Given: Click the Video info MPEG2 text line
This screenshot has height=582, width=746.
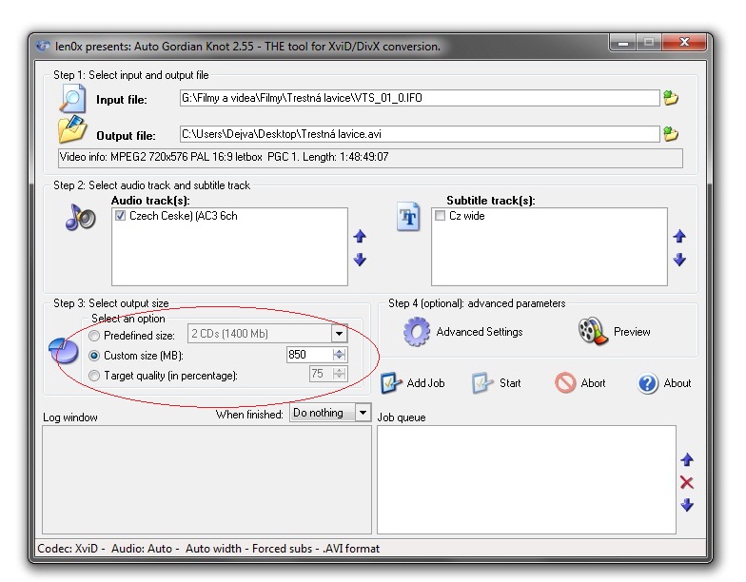Looking at the screenshot, I should pos(225,157).
